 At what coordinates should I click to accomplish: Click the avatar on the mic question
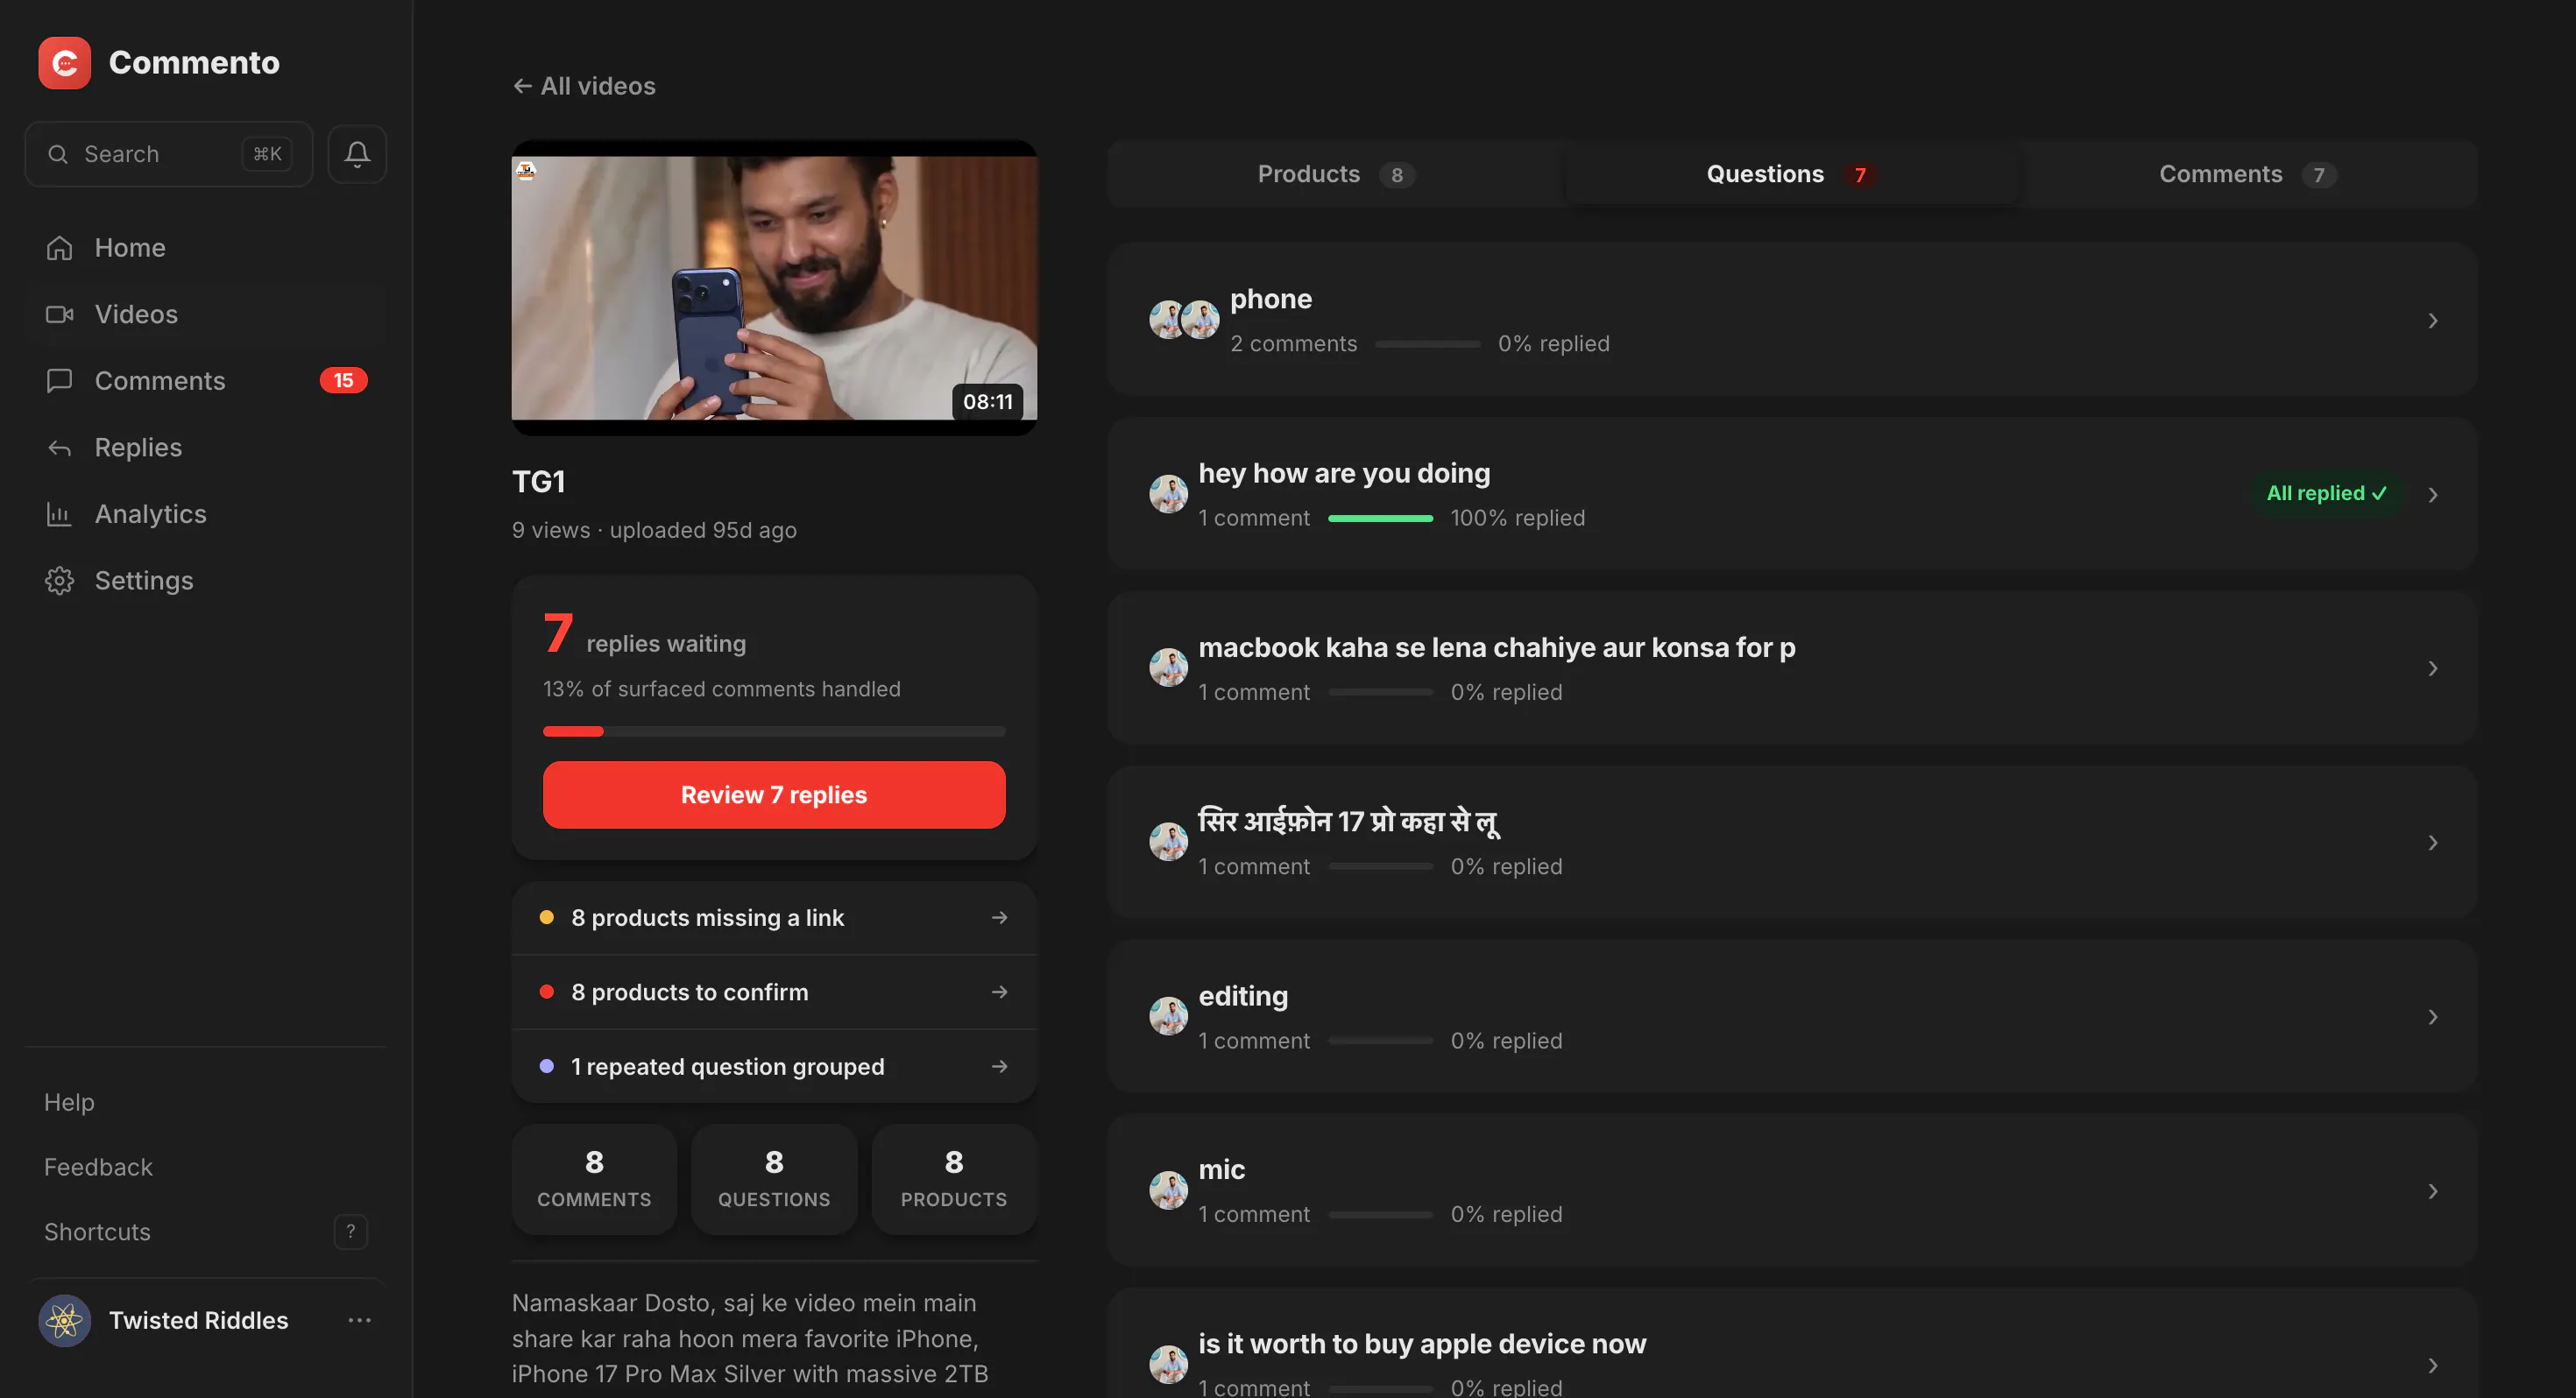click(1168, 1191)
